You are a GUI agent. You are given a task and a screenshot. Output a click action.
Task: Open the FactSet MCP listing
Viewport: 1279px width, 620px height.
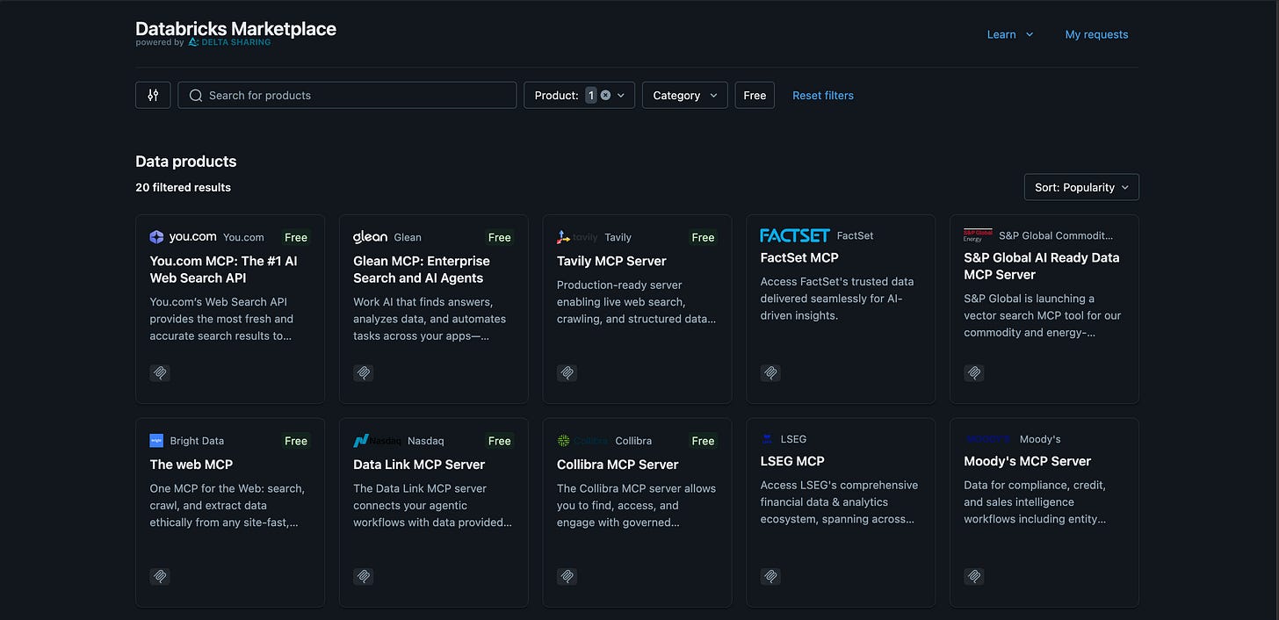(799, 257)
